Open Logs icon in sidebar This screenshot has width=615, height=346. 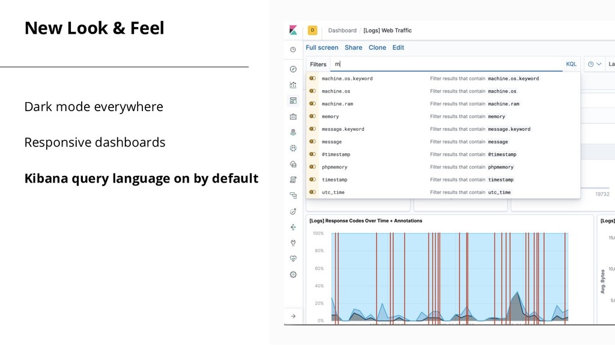pyautogui.click(x=293, y=180)
